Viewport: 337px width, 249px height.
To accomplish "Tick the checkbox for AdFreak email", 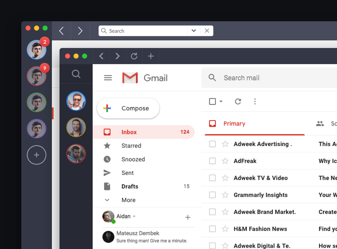I will (212, 161).
